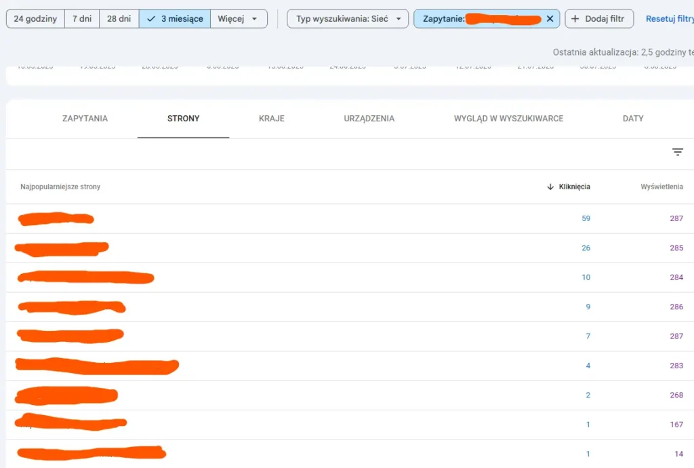Expand the Więcej date dropdown

238,19
